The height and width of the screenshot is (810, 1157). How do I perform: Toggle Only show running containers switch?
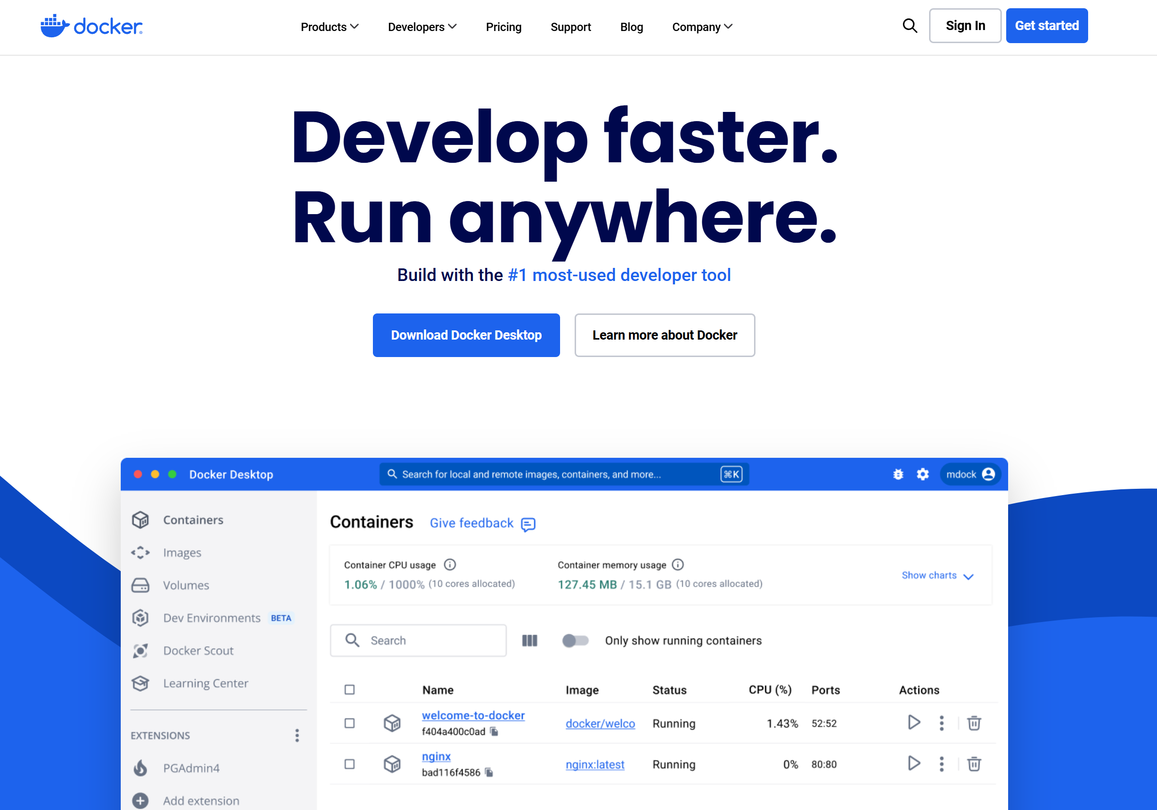pyautogui.click(x=576, y=640)
